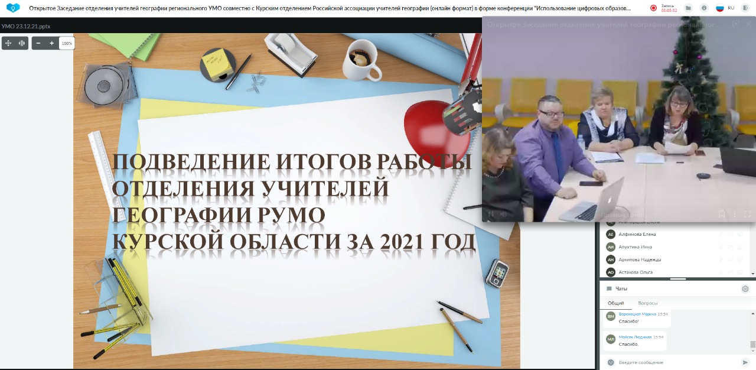Click the АЕ participant avatar
756x370 pixels.
611,235
